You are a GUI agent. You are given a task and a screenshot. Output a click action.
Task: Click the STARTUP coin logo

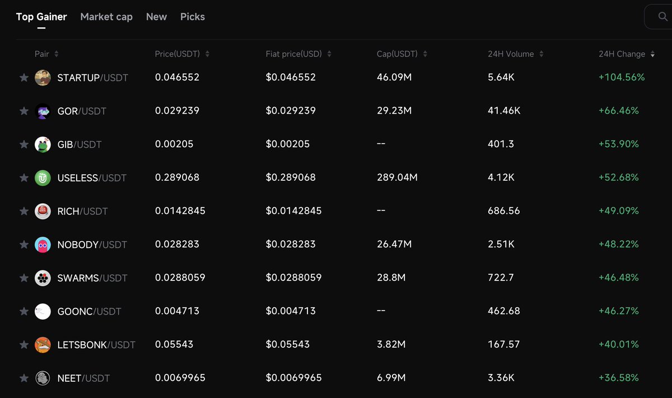(43, 78)
